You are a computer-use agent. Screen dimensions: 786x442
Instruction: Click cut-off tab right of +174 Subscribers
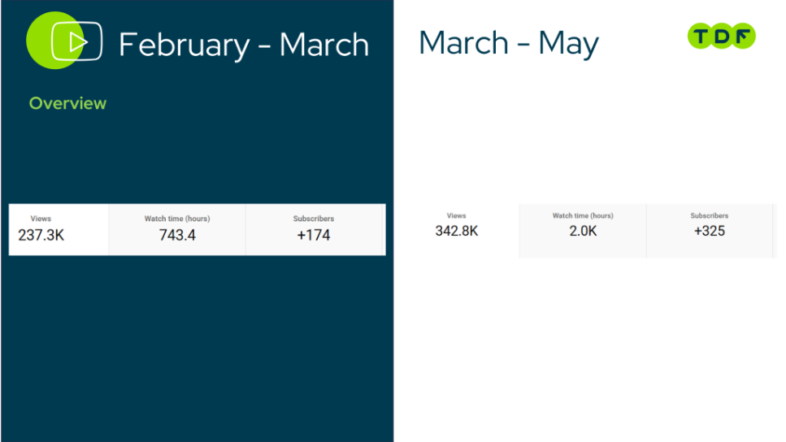[x=384, y=229]
